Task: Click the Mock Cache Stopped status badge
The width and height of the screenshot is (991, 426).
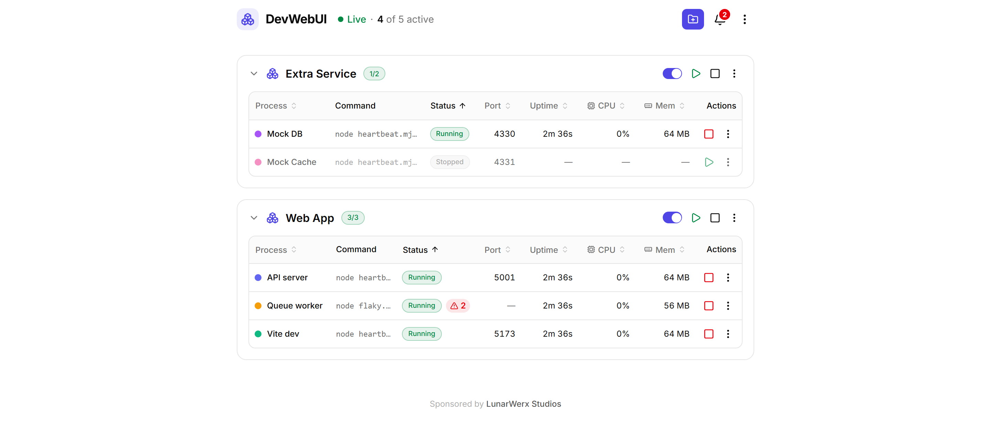Action: (x=449, y=162)
